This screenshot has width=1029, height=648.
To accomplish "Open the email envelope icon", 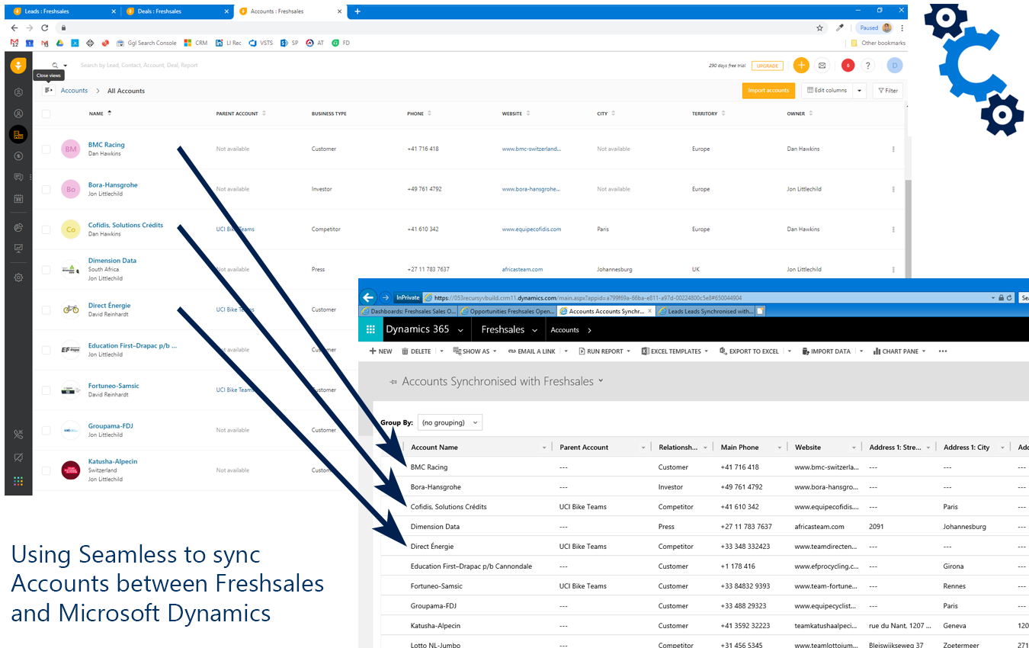I will 822,66.
